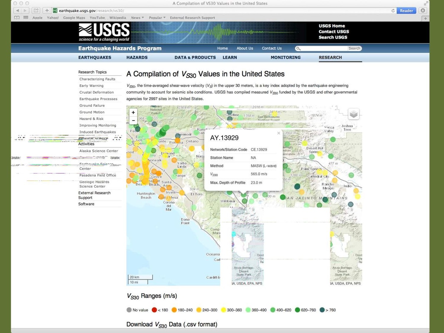Open the bookmarks sidebar book icon
The height and width of the screenshot is (333, 444).
coord(17,18)
